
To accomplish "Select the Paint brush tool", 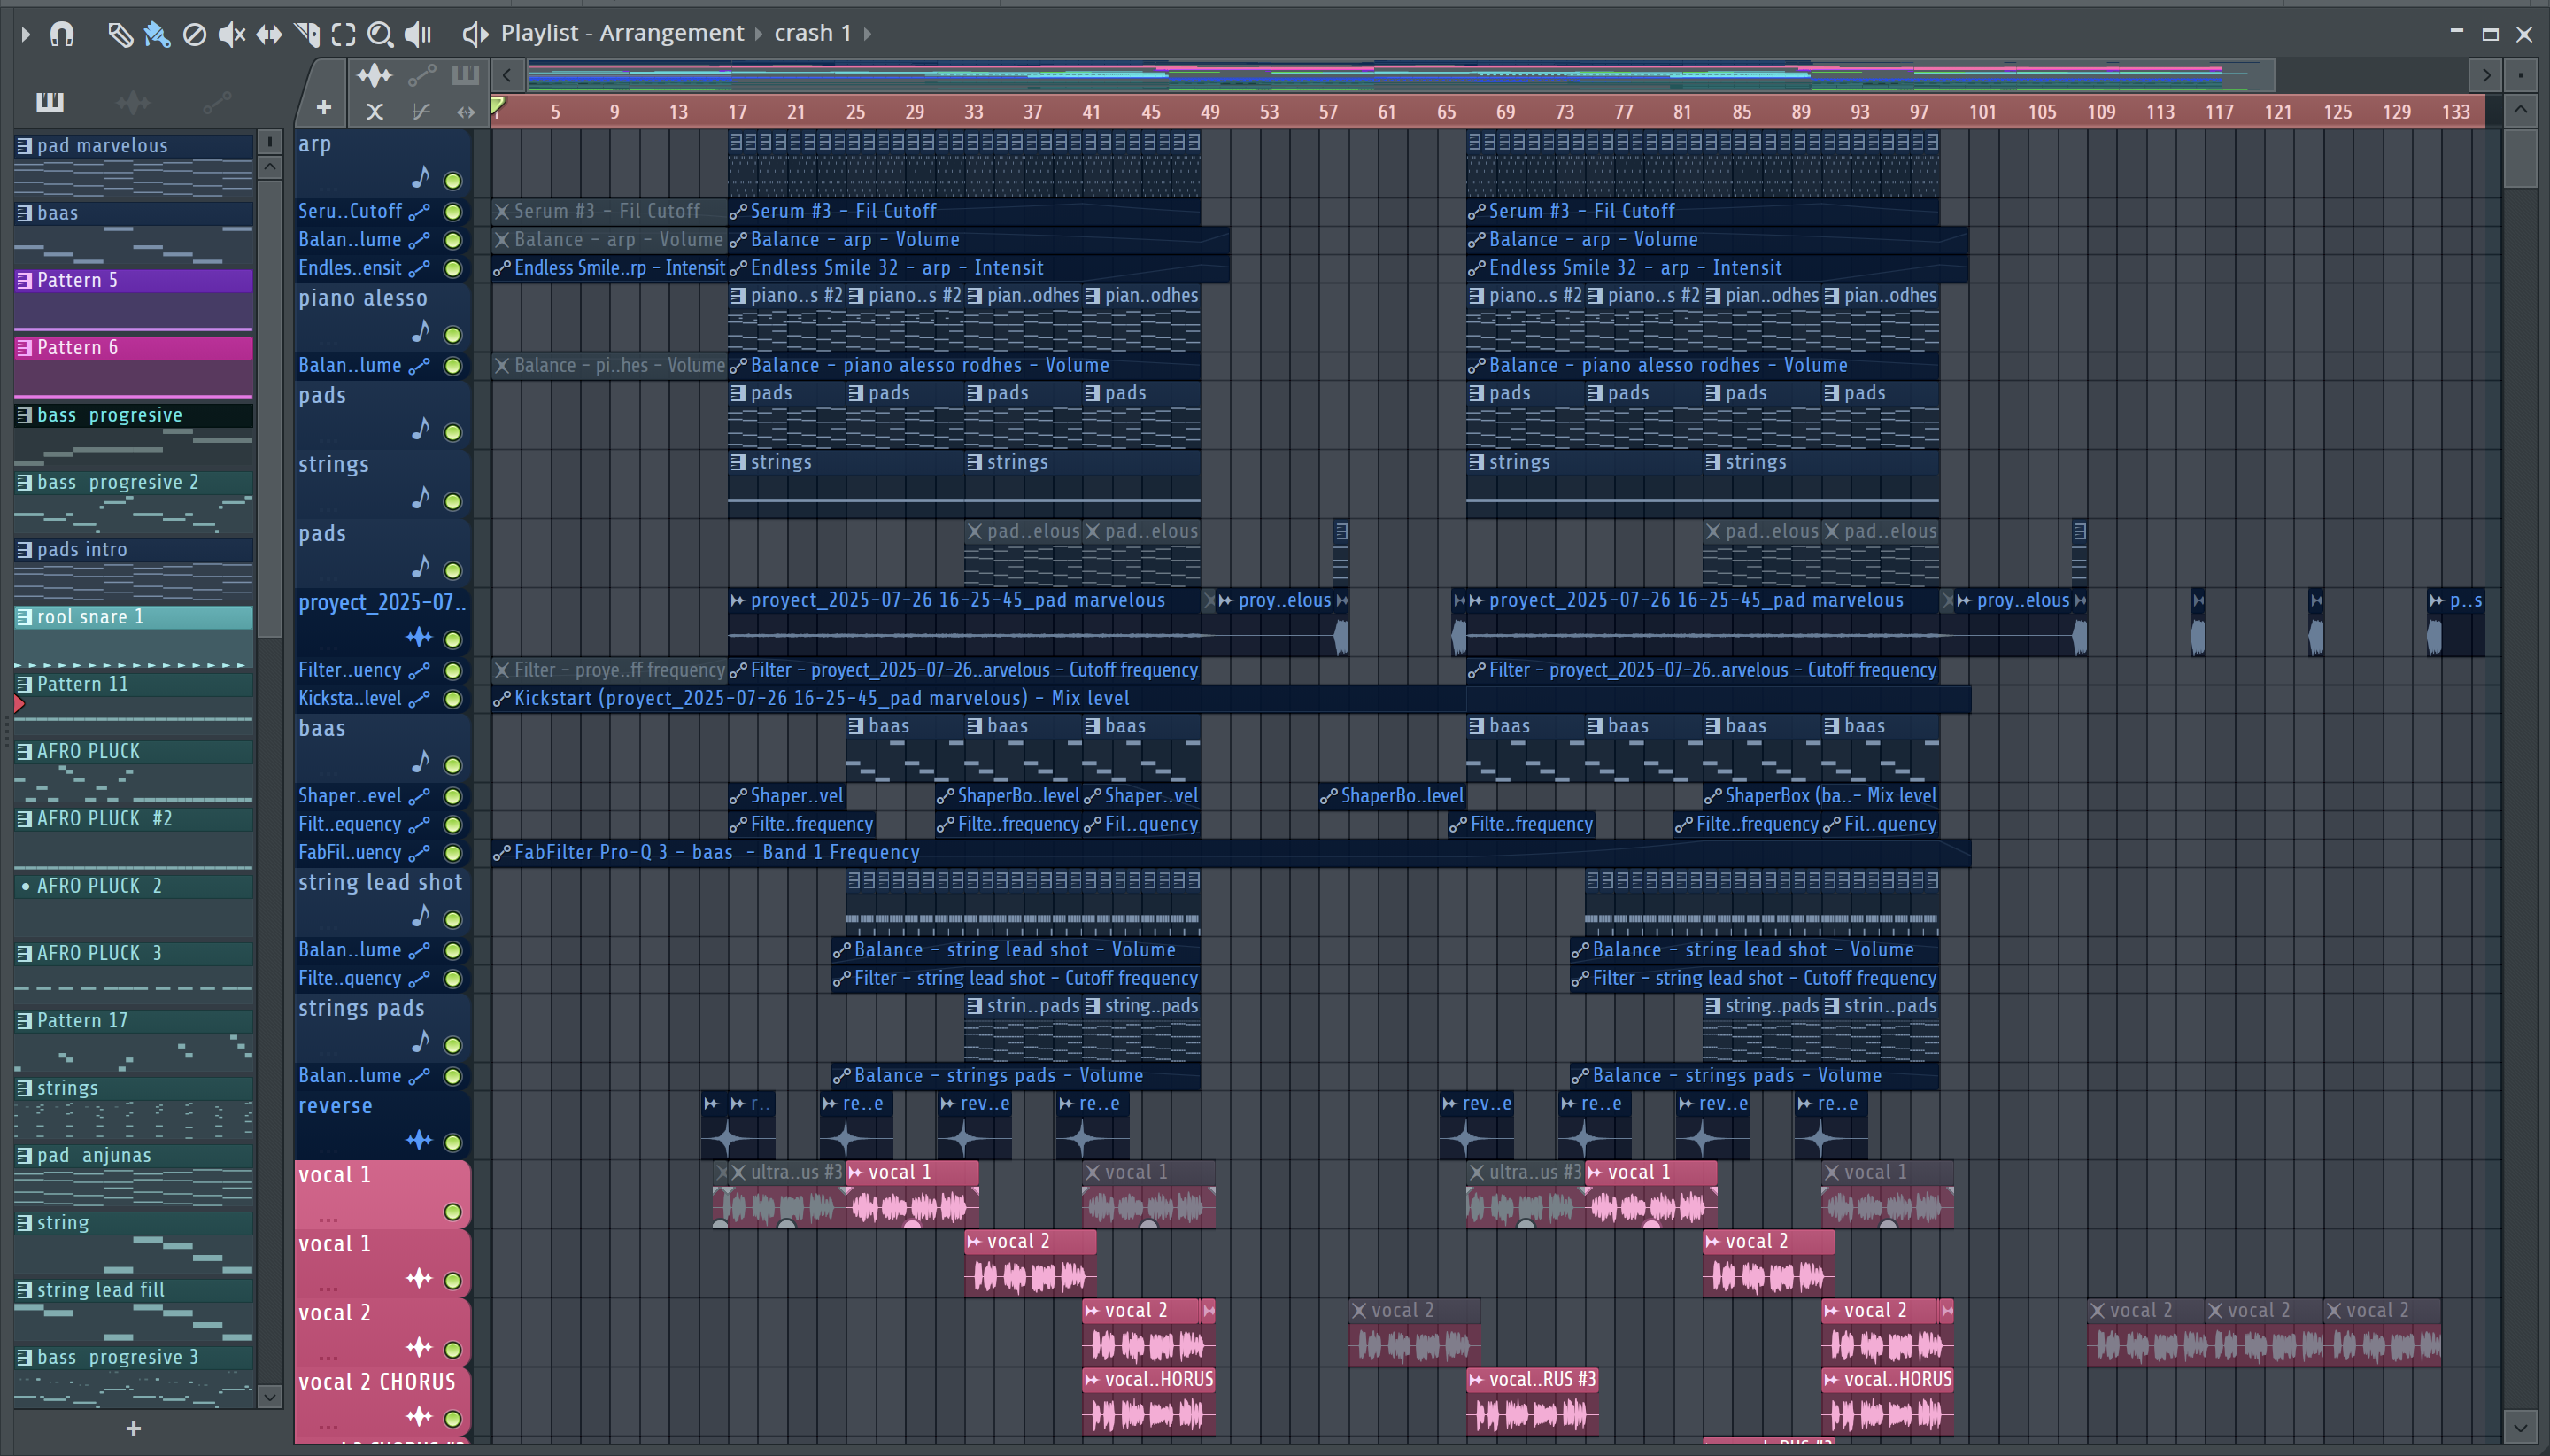I will point(157,34).
